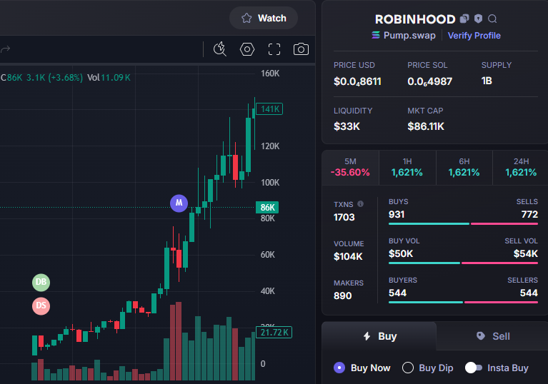Viewport: 548px width, 384px height.
Task: Click the M migration marker on chart
Action: [179, 203]
